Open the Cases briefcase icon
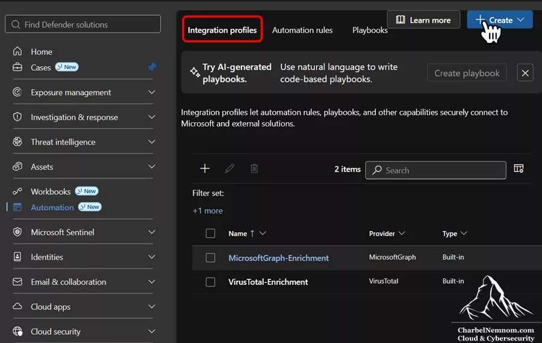This screenshot has height=343, width=542. coord(17,67)
